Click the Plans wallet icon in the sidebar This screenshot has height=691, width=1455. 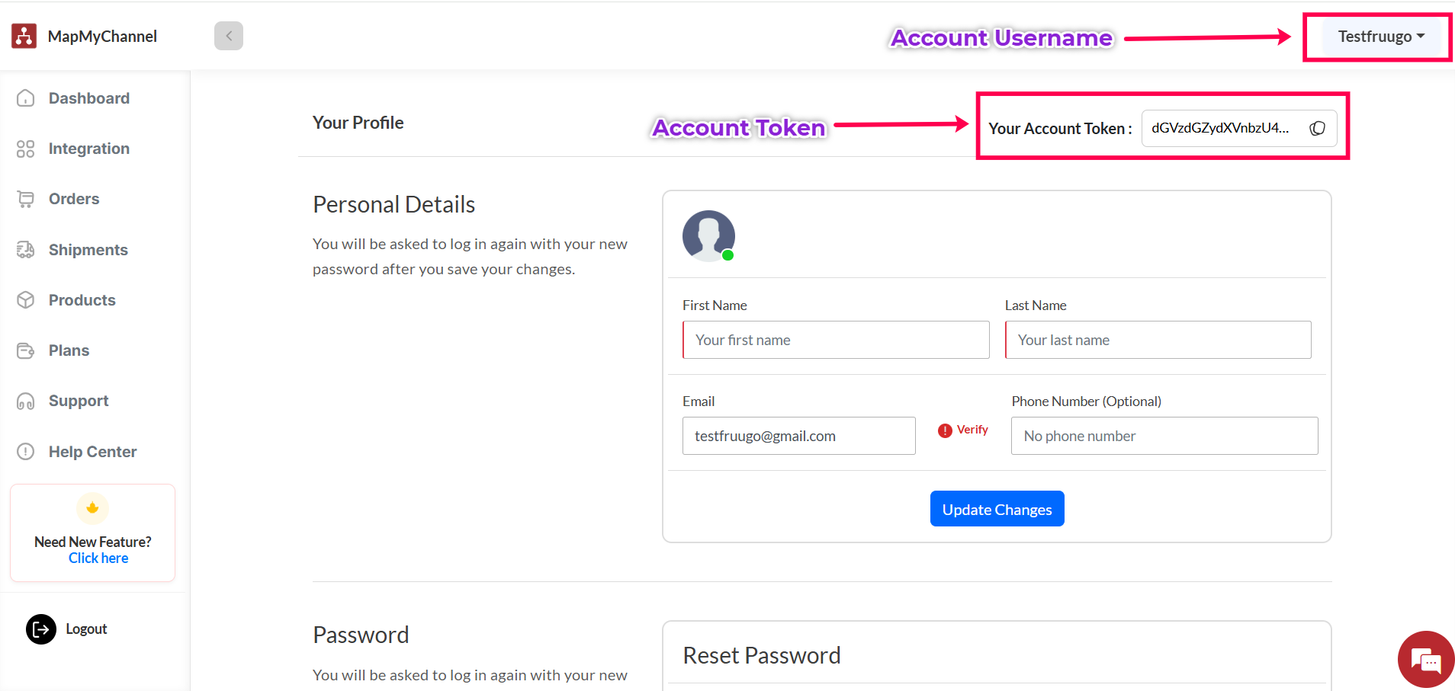pos(26,350)
